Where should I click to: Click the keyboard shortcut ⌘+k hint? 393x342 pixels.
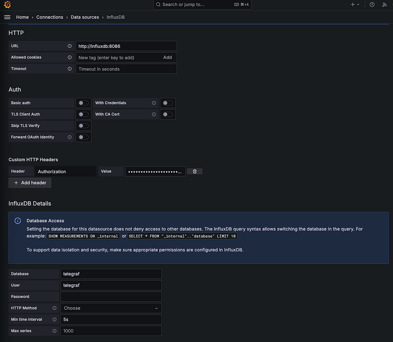pyautogui.click(x=242, y=4)
